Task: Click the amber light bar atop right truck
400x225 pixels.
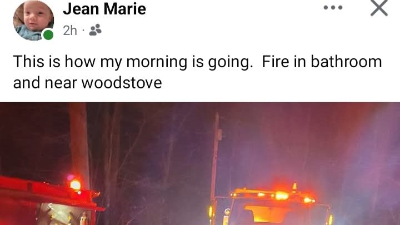Action: [x=273, y=194]
